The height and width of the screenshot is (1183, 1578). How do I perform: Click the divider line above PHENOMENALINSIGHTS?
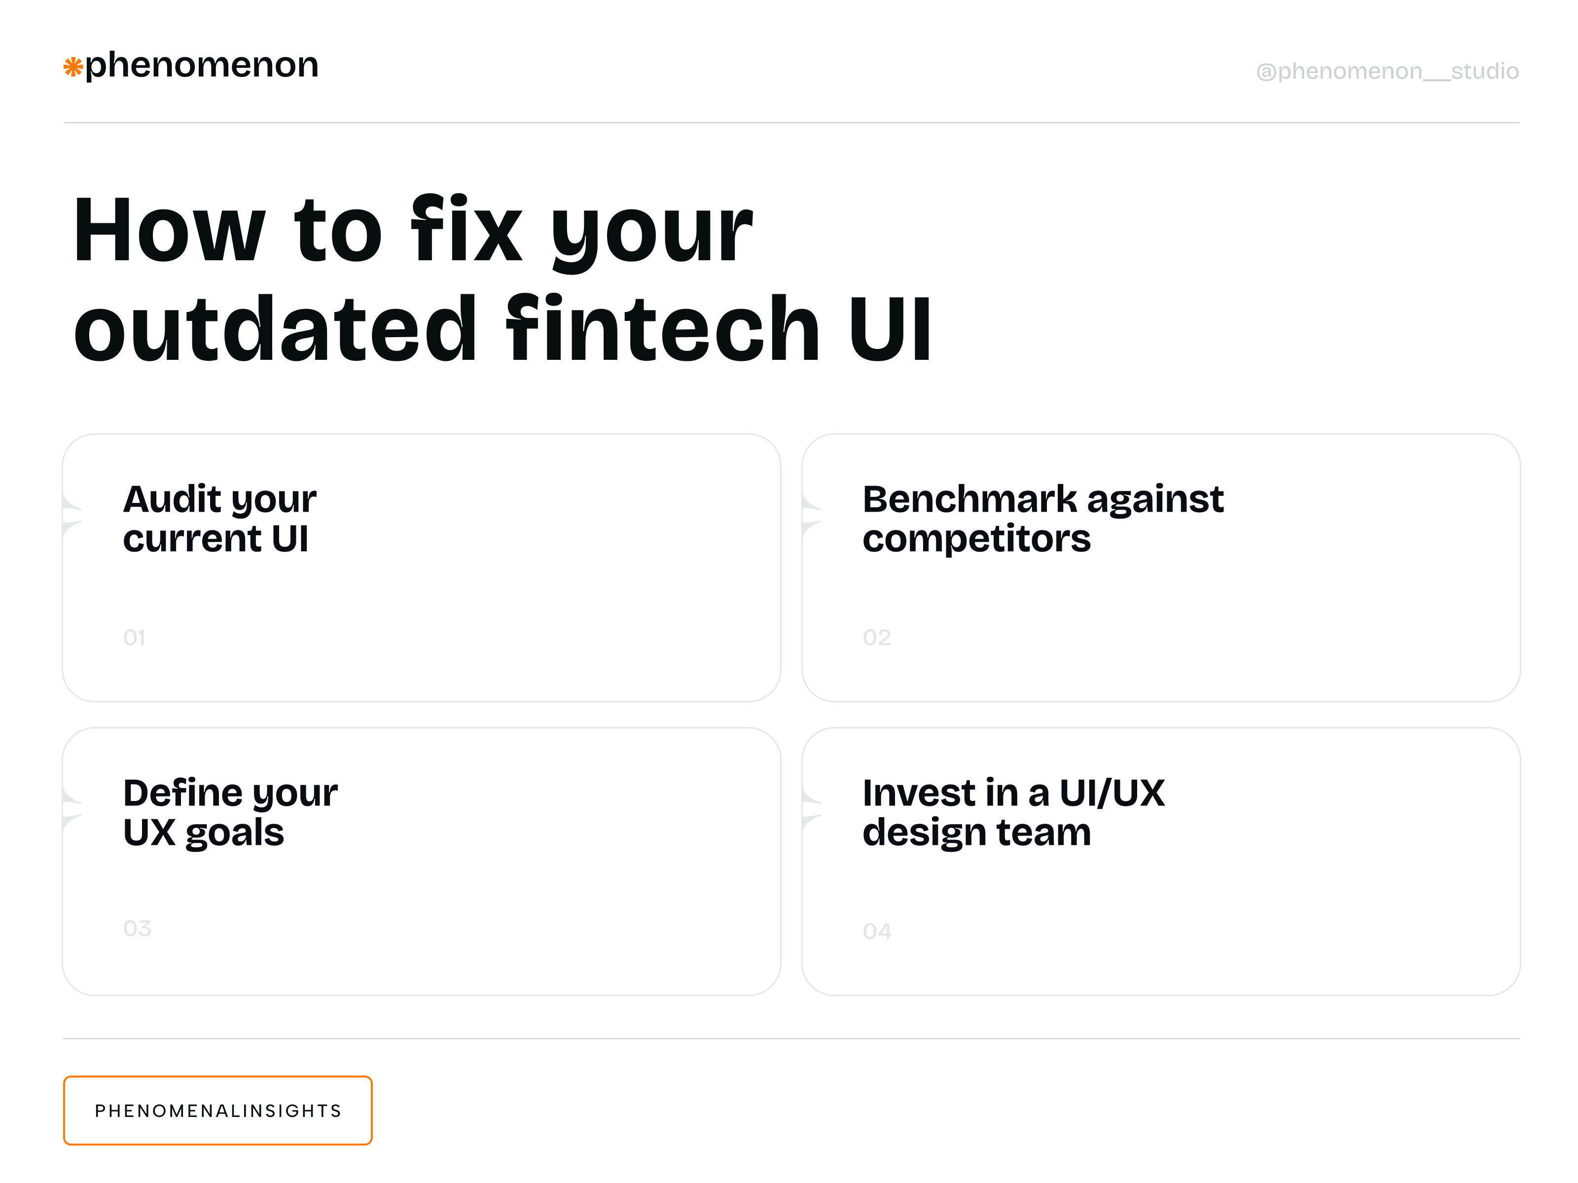(791, 1038)
